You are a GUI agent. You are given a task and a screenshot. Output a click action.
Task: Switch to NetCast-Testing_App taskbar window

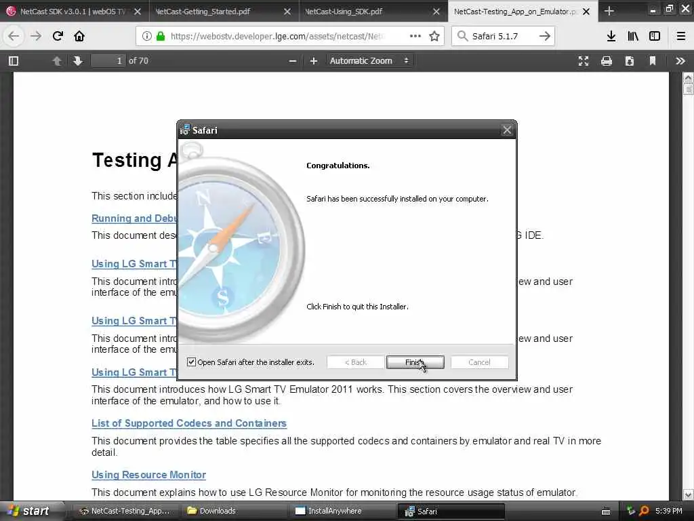[x=125, y=511]
